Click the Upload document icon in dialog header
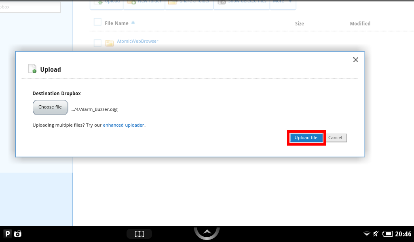Viewport: 414px width, 242px height. pyautogui.click(x=32, y=69)
